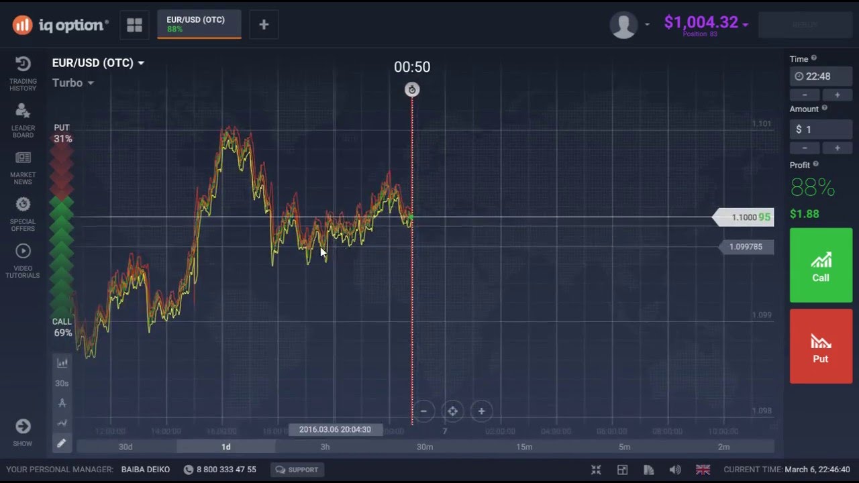Switch chart range to 5m

[x=624, y=447]
